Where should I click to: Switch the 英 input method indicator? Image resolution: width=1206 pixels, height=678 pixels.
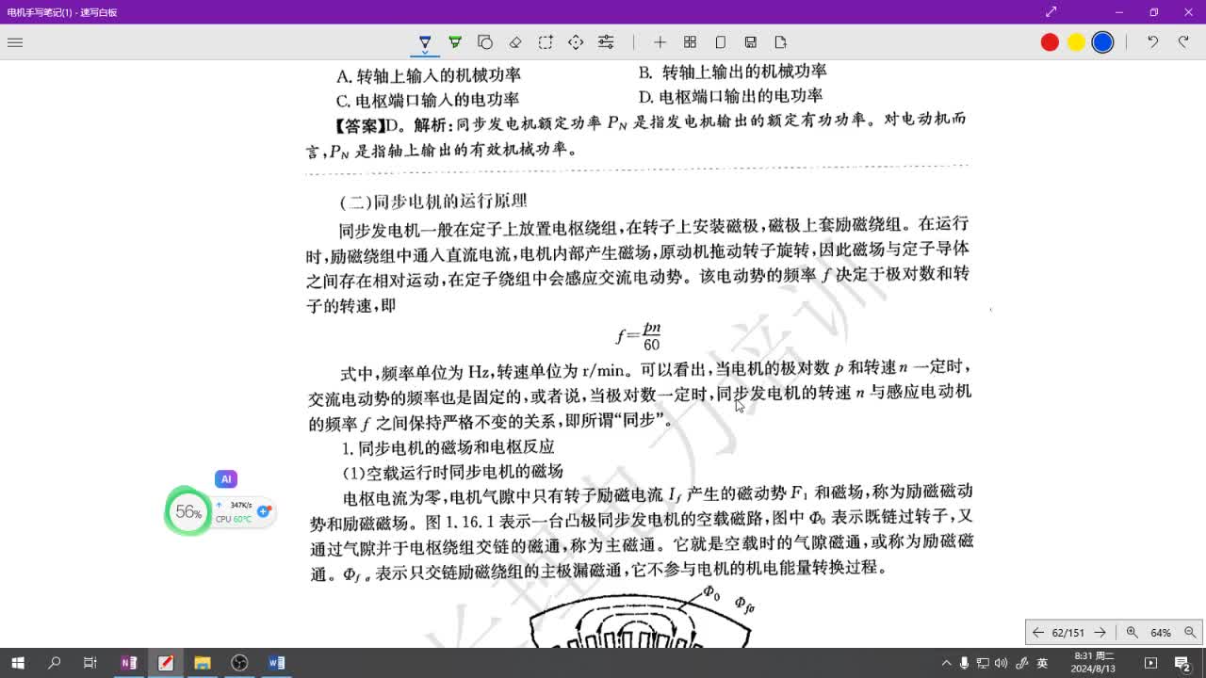[1043, 663]
